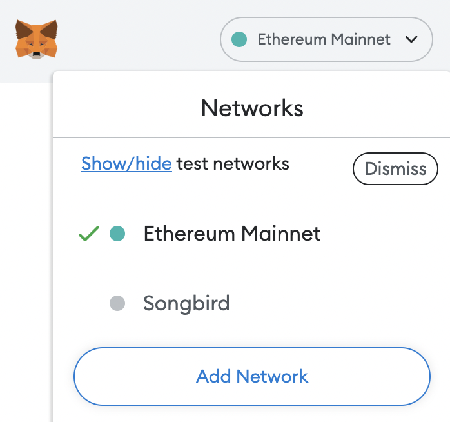Click the MetaMask fox logo
This screenshot has height=422, width=450.
tap(37, 39)
